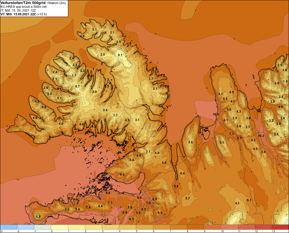289x233 pixels.
Task: Click the orange legend swatch between 8 and 9
Action: (195, 227)
